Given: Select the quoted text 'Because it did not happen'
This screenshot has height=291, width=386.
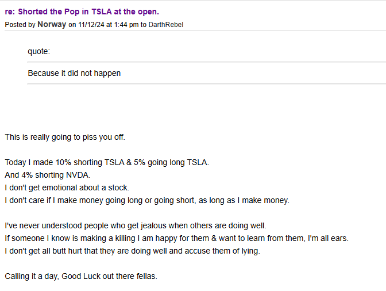Looking at the screenshot, I should tap(74, 73).
